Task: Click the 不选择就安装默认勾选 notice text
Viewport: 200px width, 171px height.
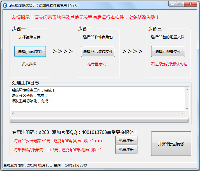Action: point(169,64)
